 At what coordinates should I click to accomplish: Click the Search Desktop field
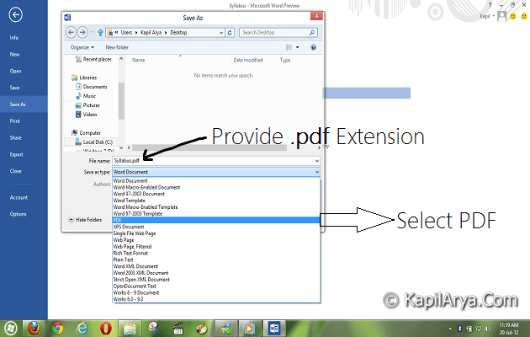click(273, 33)
